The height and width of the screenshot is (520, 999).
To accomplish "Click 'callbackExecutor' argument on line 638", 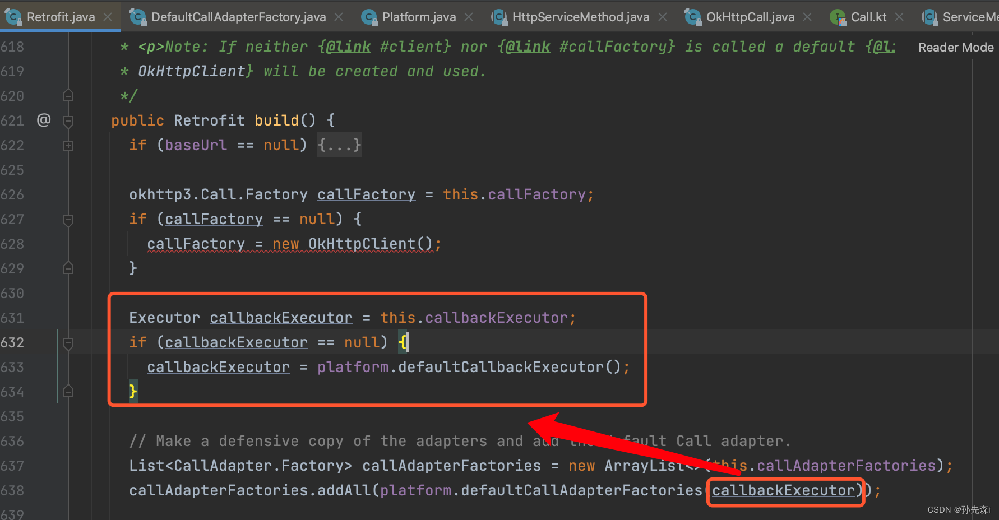I will point(784,490).
